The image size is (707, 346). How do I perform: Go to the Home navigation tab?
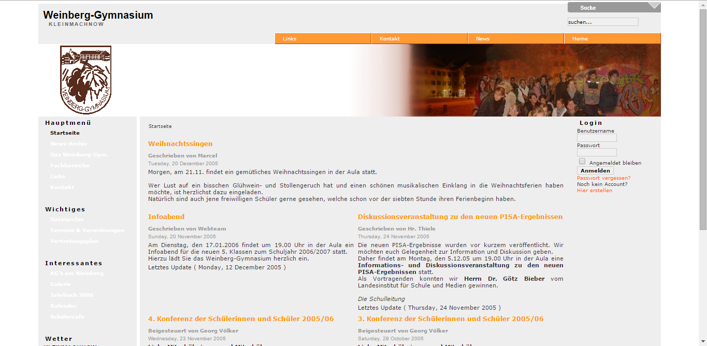pos(612,39)
